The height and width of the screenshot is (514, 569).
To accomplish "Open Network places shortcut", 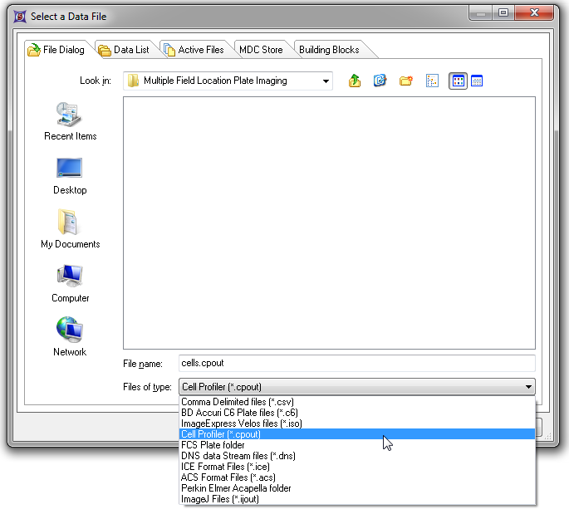I will (x=70, y=337).
